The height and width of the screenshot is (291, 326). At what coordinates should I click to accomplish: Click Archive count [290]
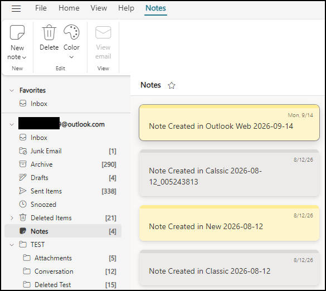[109, 164]
